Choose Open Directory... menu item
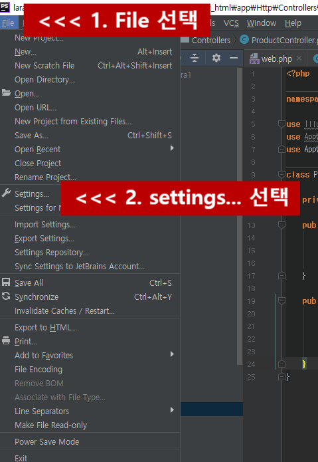The width and height of the screenshot is (318, 462). point(90,80)
